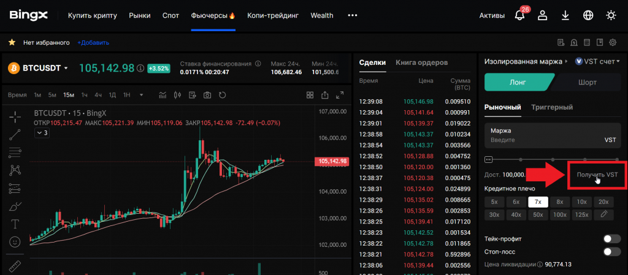Open the VST счет account dropdown

pyautogui.click(x=597, y=61)
